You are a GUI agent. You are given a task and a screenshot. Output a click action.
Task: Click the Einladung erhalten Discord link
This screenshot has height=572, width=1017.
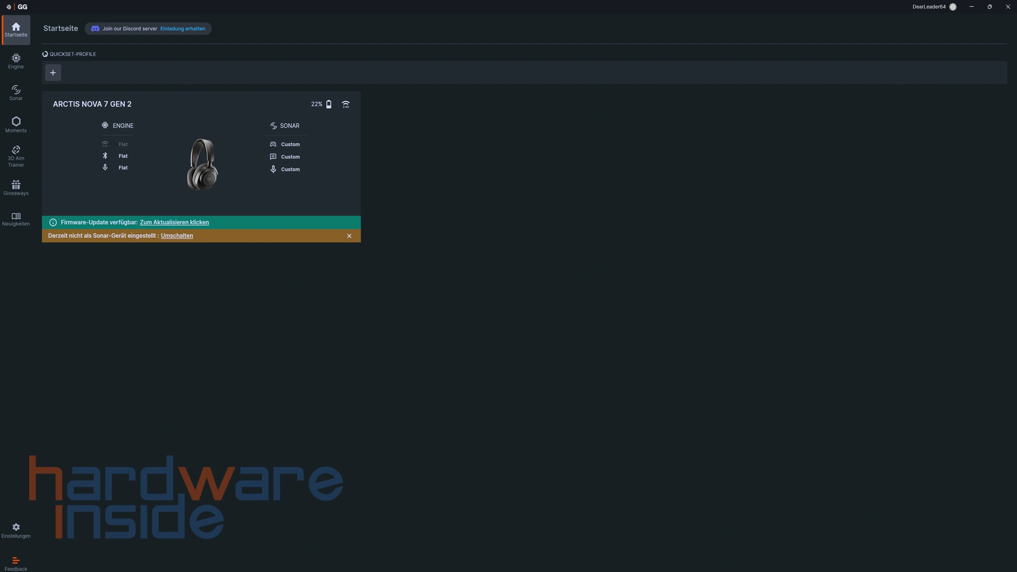pyautogui.click(x=182, y=29)
